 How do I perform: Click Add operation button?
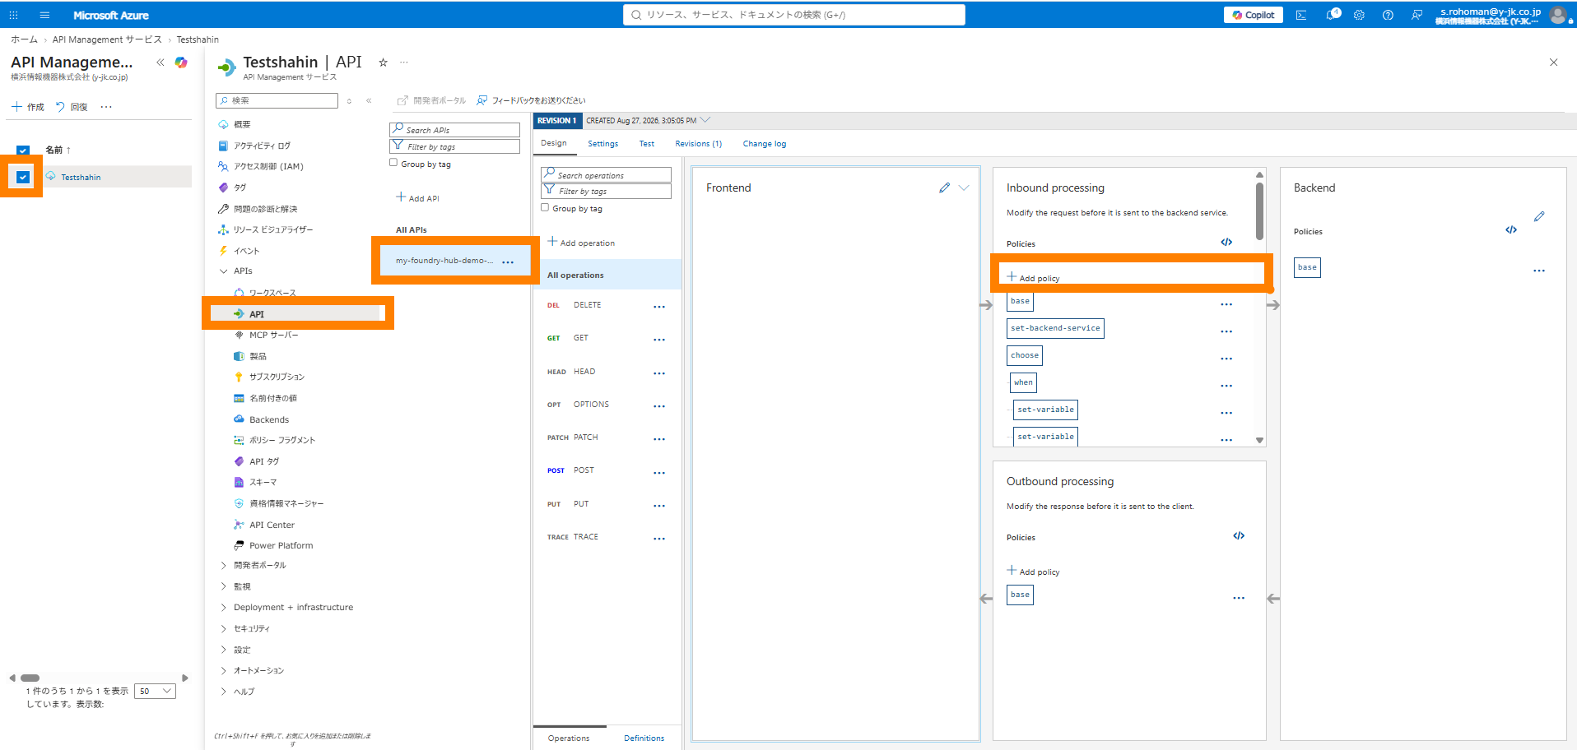pyautogui.click(x=582, y=243)
